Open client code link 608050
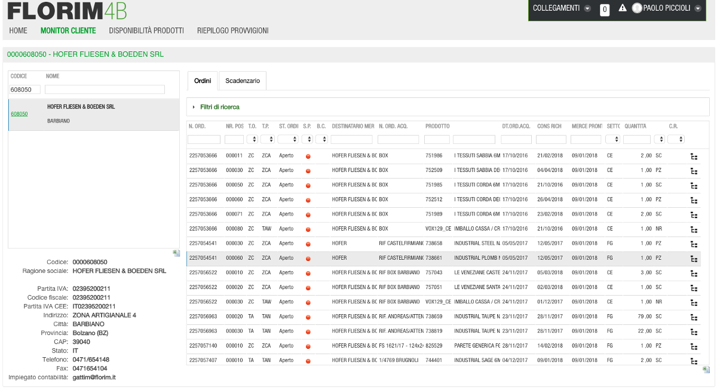Viewport: 717px width, 390px height. 19,113
